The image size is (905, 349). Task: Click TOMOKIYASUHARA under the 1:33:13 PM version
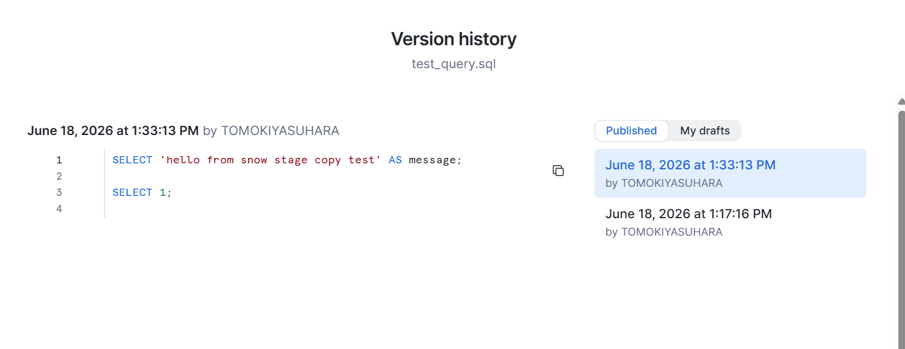pos(672,183)
